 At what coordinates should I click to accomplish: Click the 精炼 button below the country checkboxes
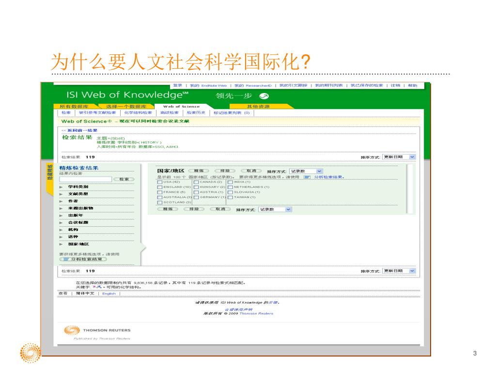(x=168, y=209)
